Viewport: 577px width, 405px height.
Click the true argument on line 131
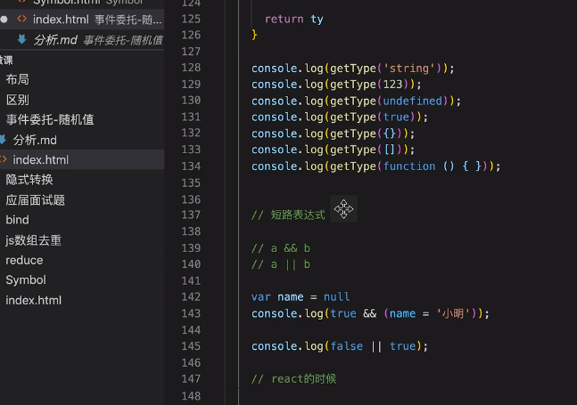[396, 117]
